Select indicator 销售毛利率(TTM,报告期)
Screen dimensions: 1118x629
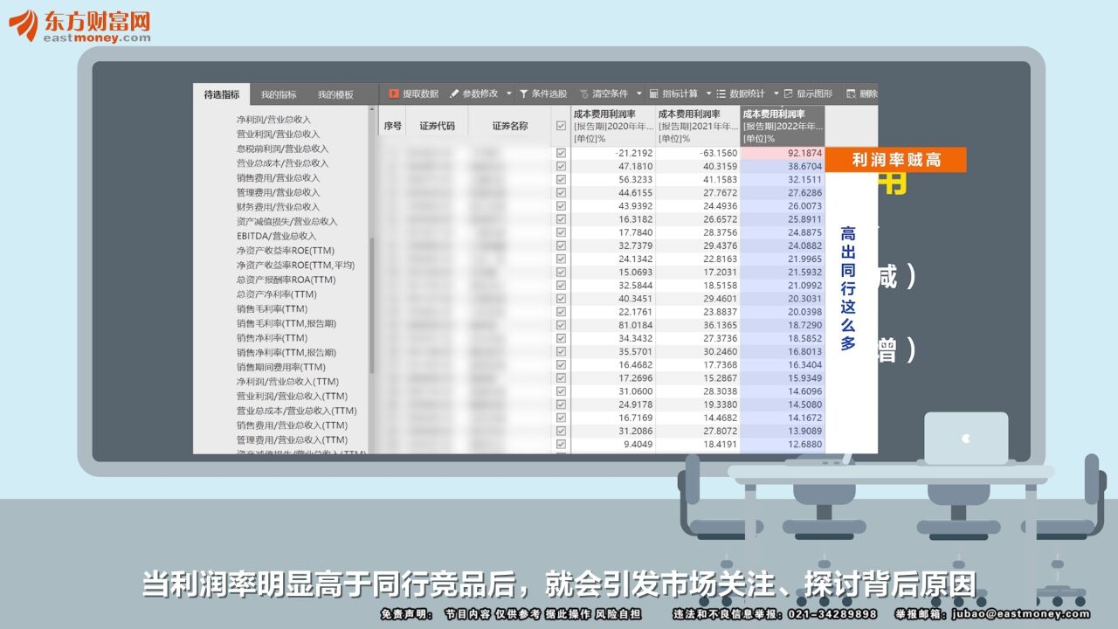(x=286, y=323)
